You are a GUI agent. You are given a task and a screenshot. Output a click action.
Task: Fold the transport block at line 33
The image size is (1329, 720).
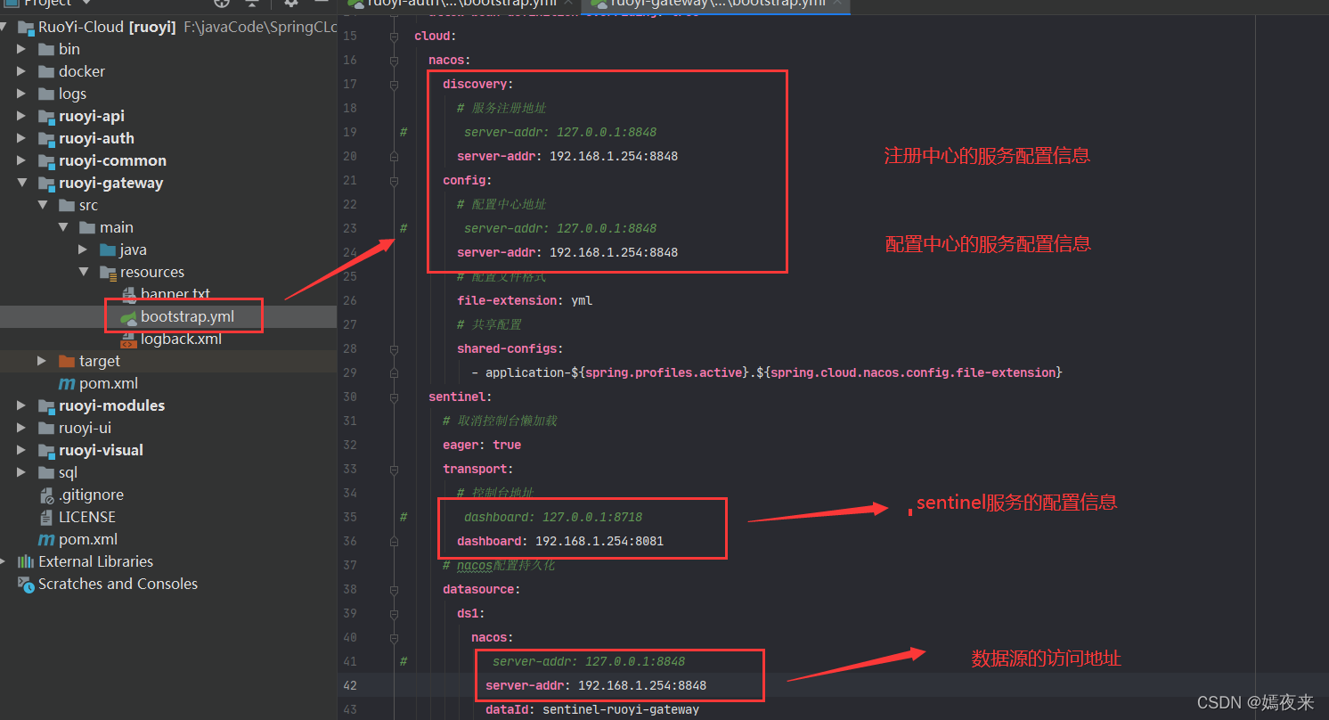(393, 470)
